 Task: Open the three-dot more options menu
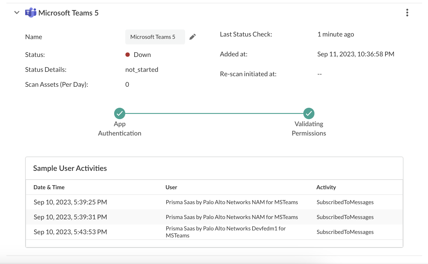click(407, 13)
